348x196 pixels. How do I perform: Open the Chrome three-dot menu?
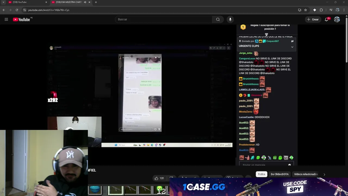(x=344, y=10)
